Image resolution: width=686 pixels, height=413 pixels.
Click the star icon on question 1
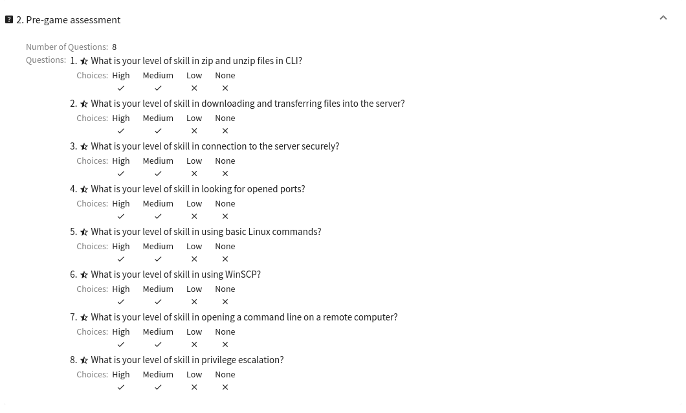84,61
